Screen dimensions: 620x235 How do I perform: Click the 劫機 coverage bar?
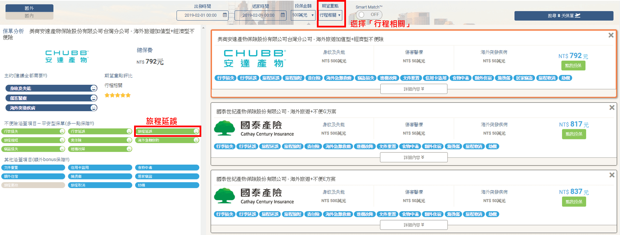[x=167, y=185]
